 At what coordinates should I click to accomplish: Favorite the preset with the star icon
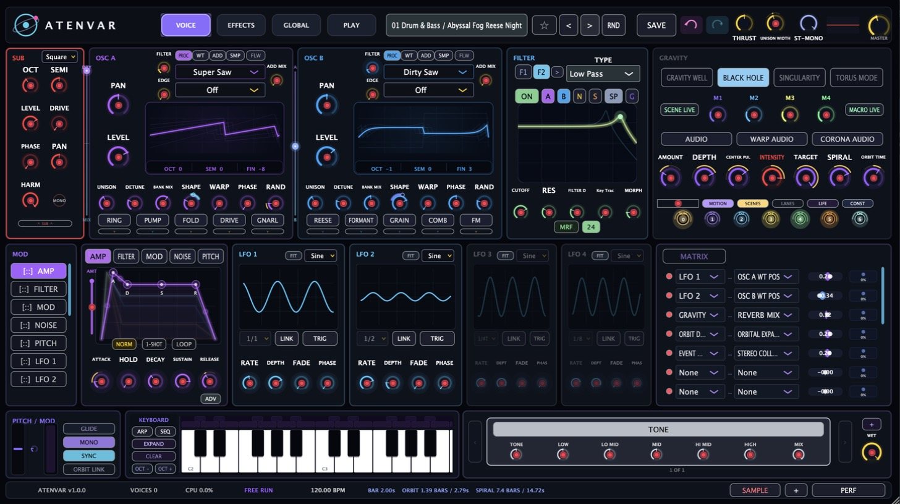[x=544, y=25]
